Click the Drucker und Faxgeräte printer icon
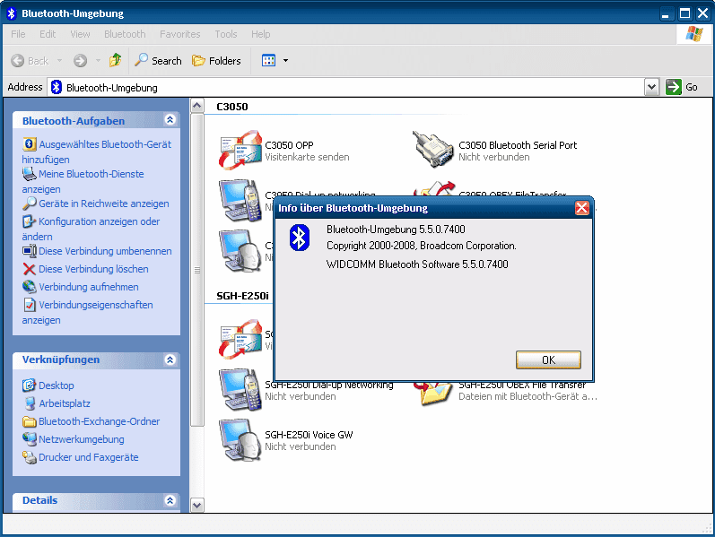 tap(30, 457)
